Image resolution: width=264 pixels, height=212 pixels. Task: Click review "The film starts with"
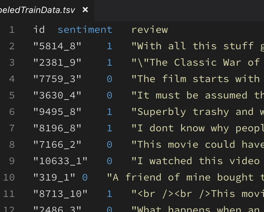tap(198, 79)
